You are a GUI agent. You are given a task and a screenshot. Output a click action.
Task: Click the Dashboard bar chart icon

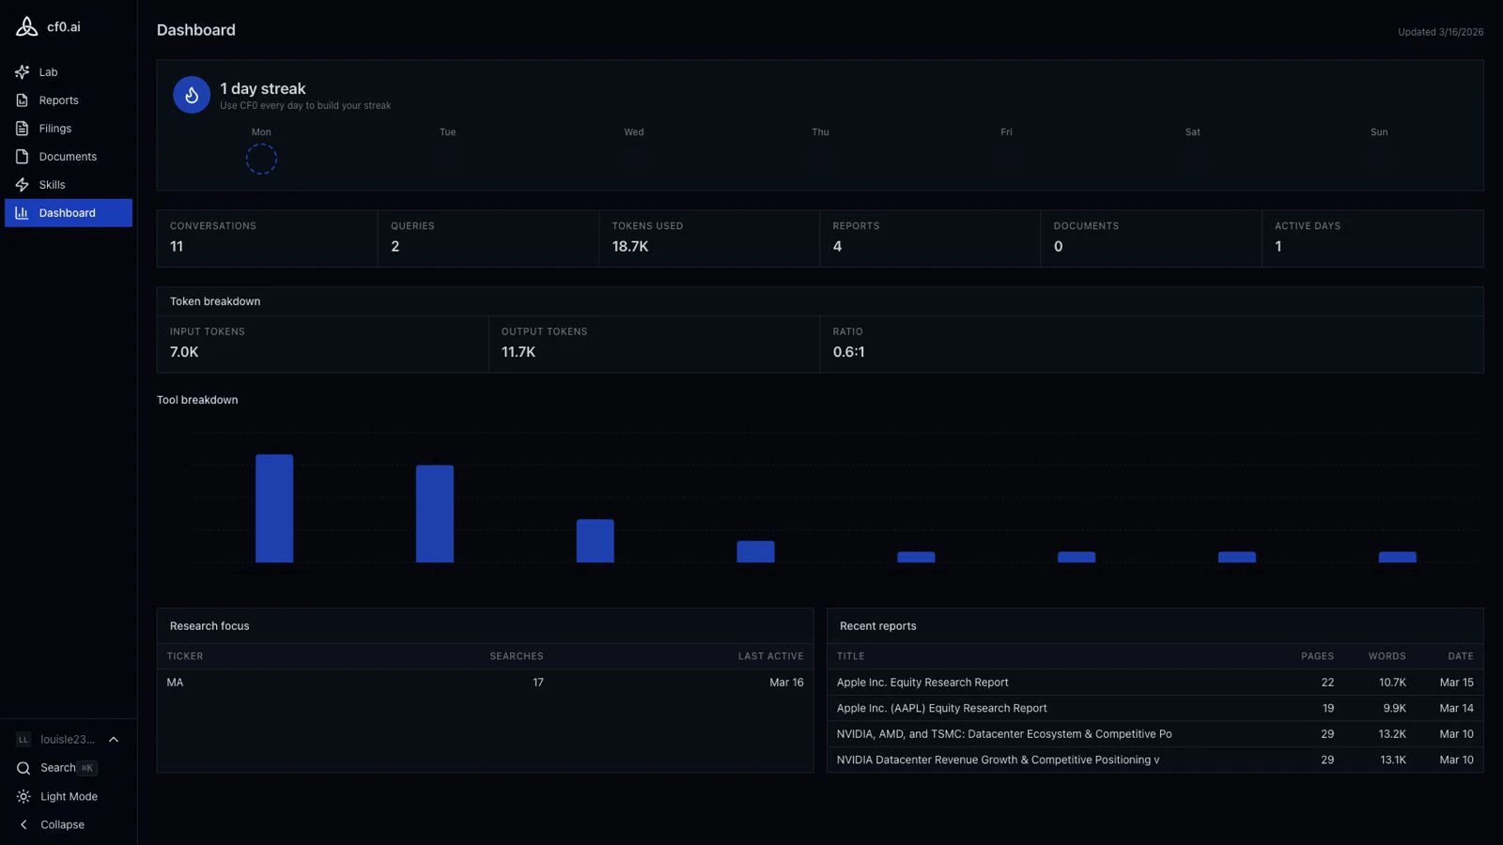click(x=23, y=213)
